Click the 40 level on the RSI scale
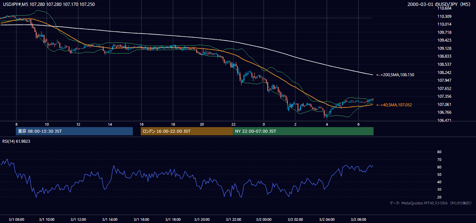Image resolution: width=476 pixels, height=223 pixels. coord(439,182)
